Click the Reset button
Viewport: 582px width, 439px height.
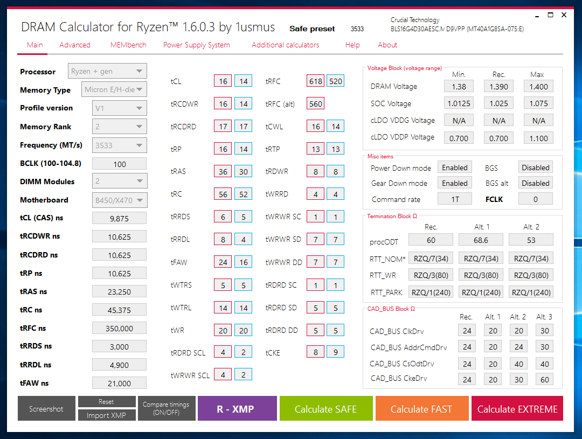(107, 401)
